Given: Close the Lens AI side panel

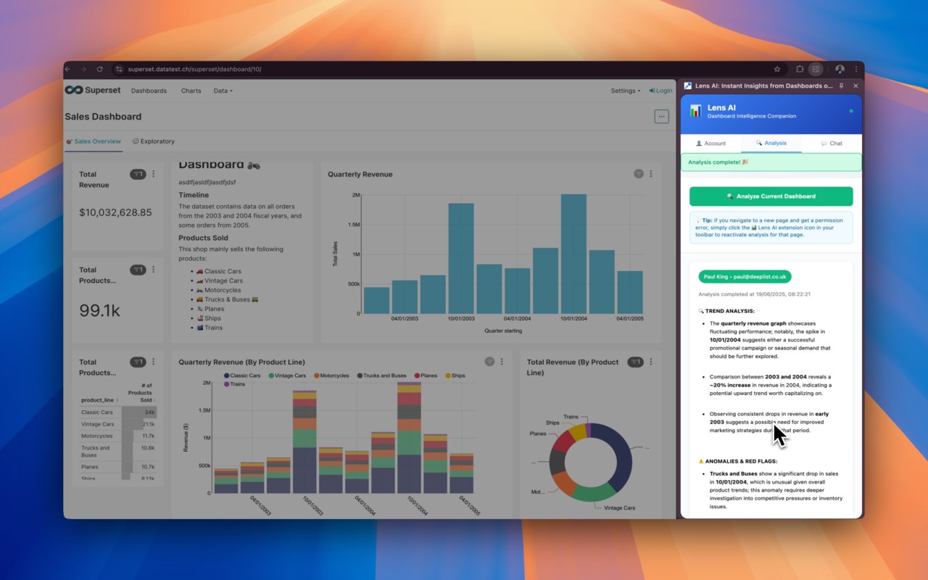Looking at the screenshot, I should pos(855,86).
